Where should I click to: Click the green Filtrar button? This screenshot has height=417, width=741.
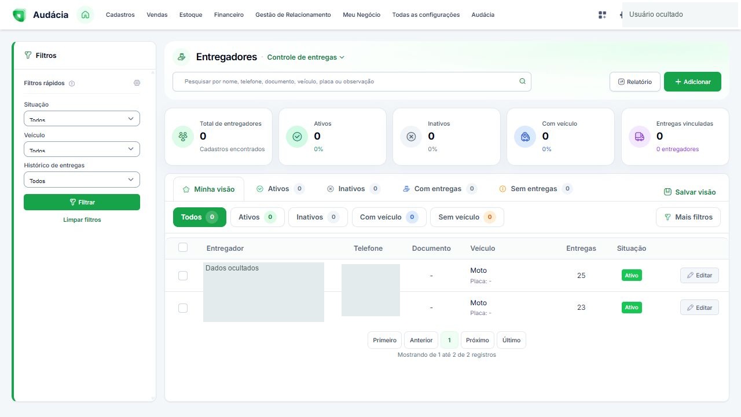[82, 202]
